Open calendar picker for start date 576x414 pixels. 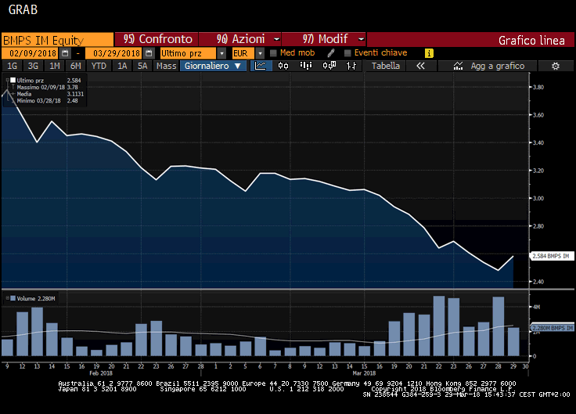(x=66, y=52)
